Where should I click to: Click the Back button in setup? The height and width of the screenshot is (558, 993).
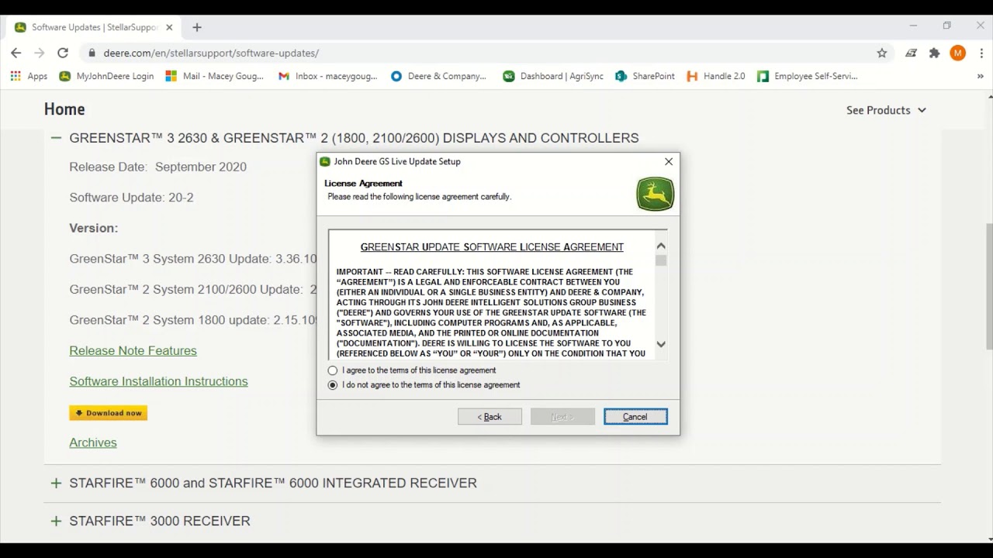point(490,417)
